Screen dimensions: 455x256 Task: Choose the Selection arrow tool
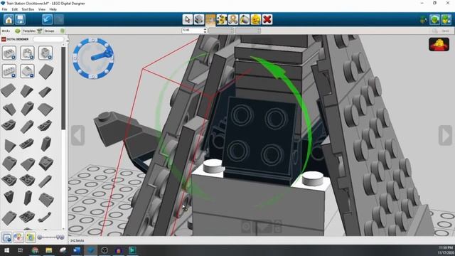point(188,19)
